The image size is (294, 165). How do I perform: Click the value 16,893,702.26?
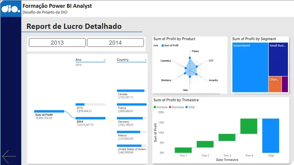[44, 118]
